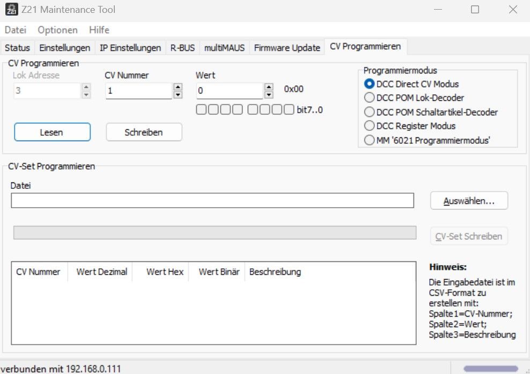Increase Wert value with up arrow
This screenshot has width=530, height=374.
point(269,87)
